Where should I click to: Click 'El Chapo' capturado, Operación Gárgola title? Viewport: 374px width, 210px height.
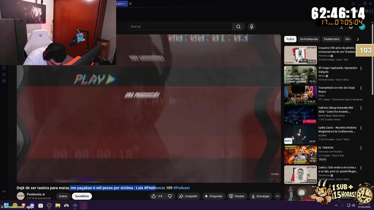338,70
